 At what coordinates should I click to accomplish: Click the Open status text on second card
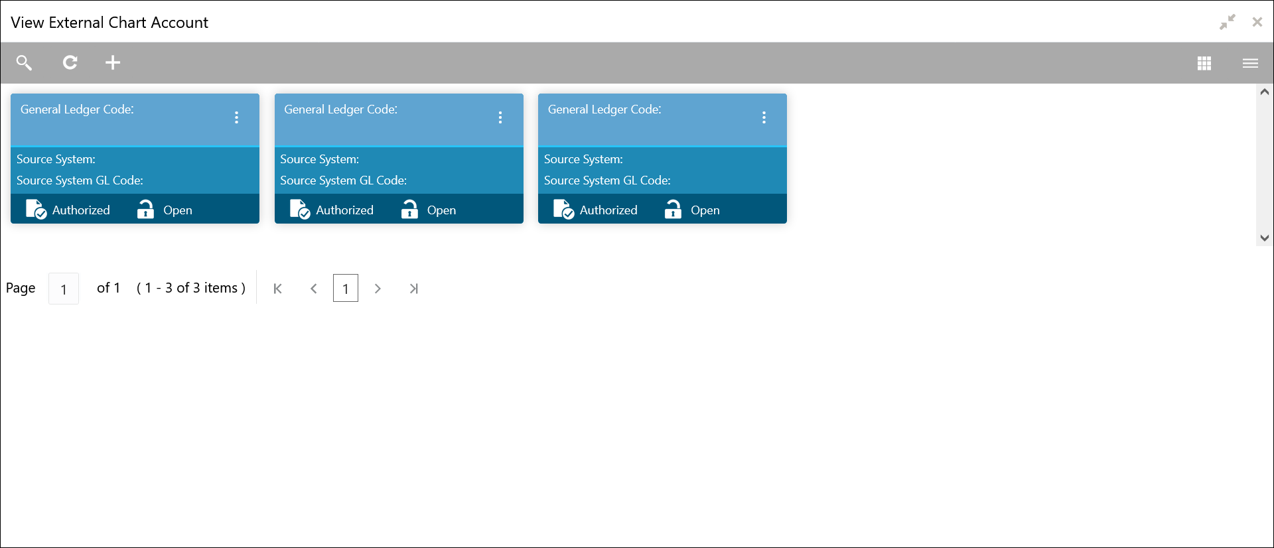441,210
